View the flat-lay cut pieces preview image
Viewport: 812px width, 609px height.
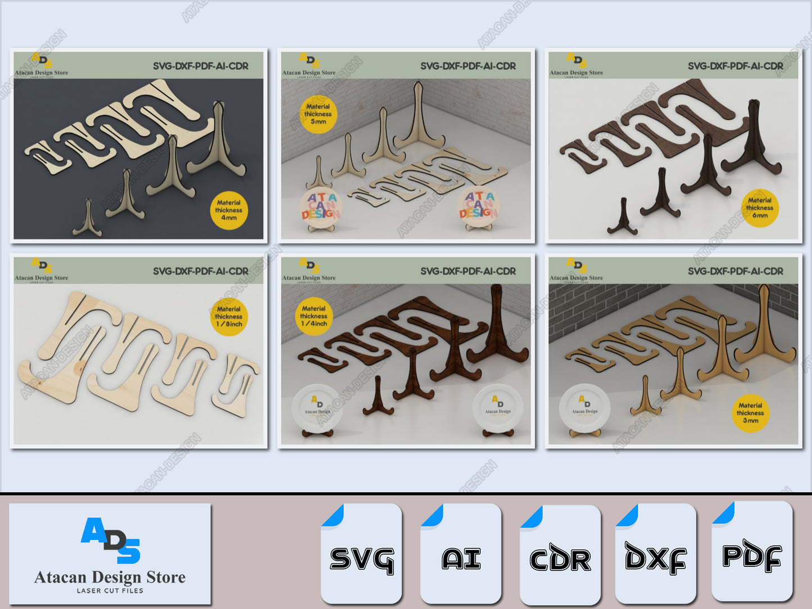[x=138, y=351]
